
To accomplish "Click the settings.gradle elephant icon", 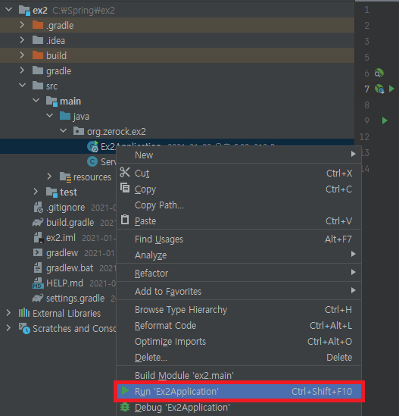I will (38, 298).
